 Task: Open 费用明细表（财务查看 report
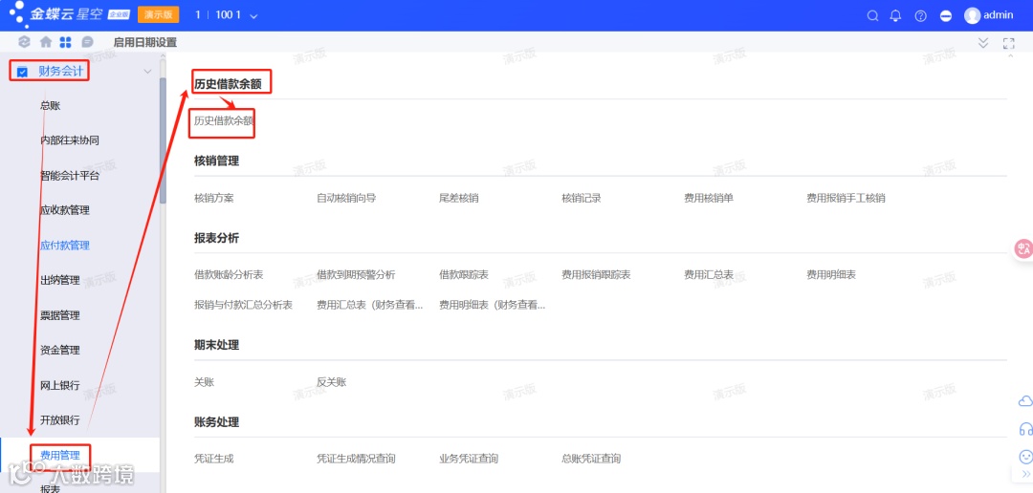493,305
